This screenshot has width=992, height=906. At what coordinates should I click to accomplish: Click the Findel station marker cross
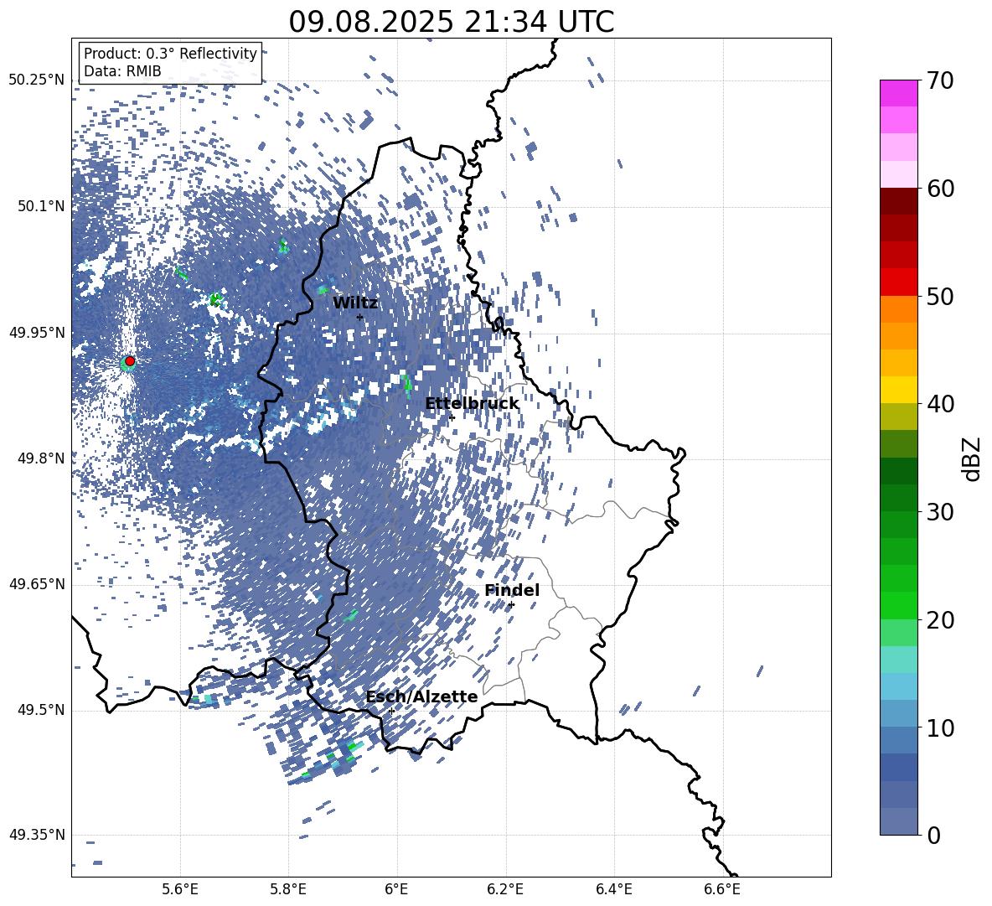(x=511, y=605)
